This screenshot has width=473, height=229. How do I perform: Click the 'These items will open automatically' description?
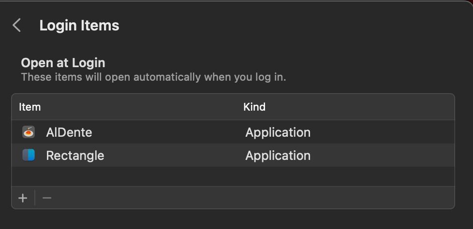point(153,77)
